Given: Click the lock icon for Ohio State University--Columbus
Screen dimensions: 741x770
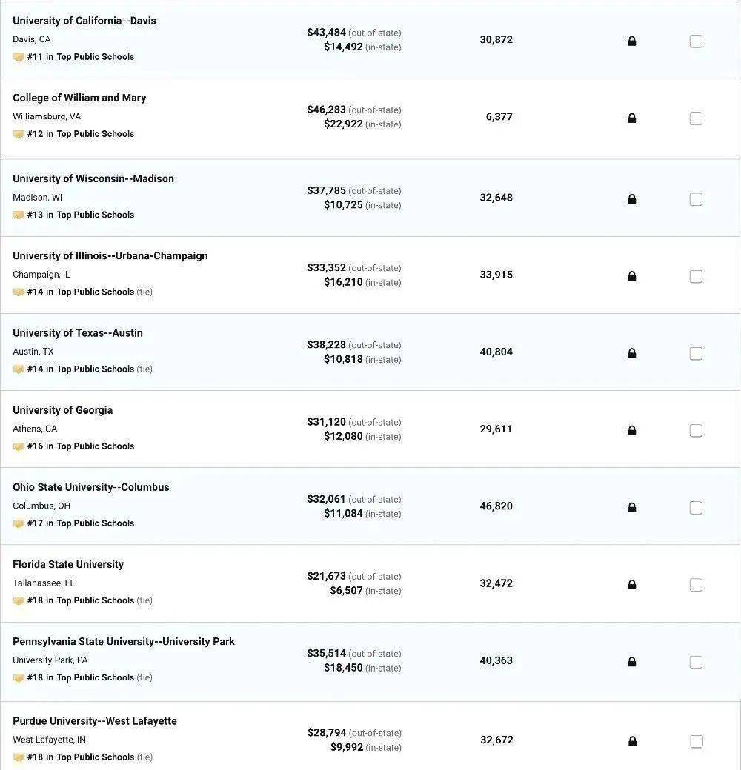Looking at the screenshot, I should [631, 508].
